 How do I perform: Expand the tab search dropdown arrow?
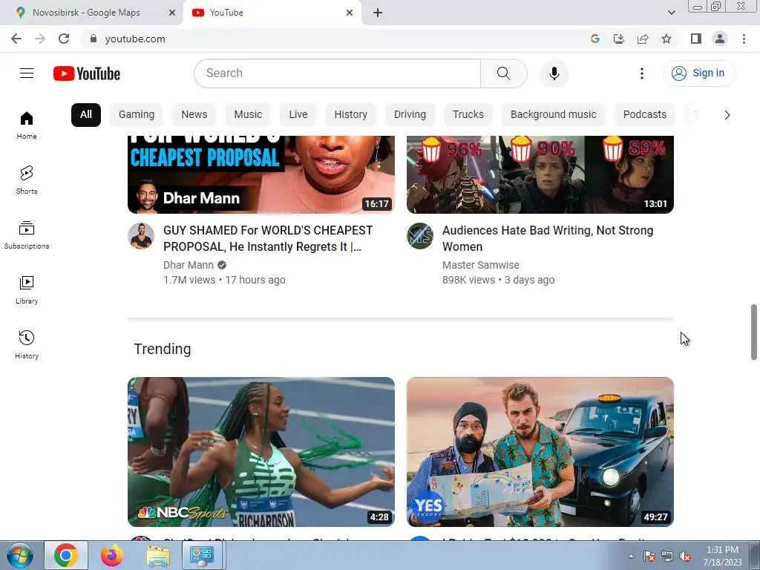pos(671,13)
